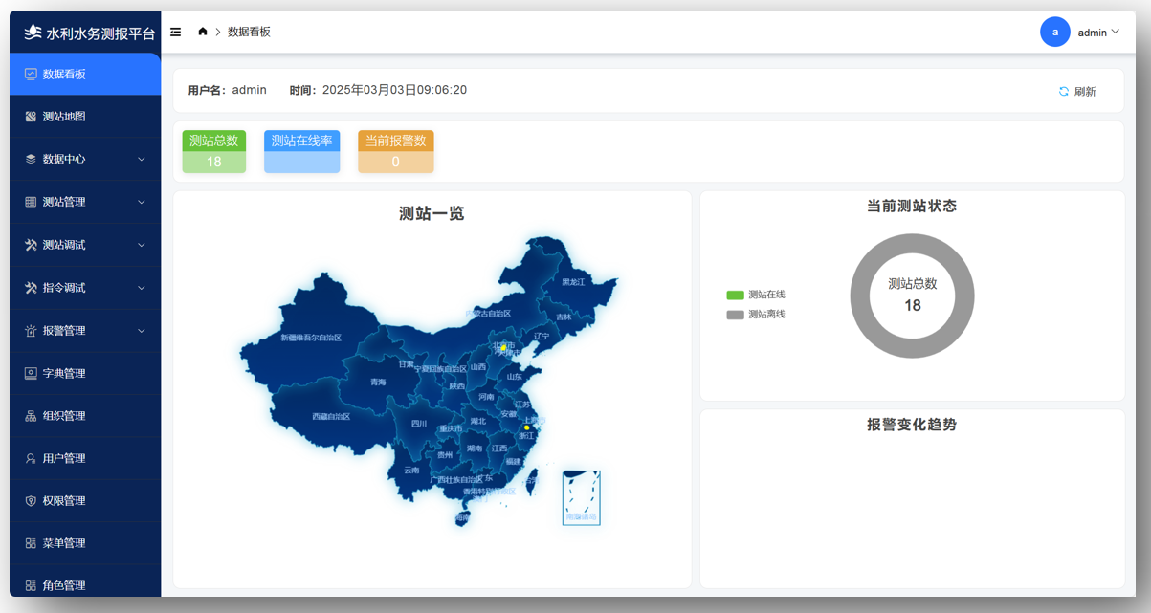1151x613 pixels.
Task: Click the 数据中心 layers icon
Action: pyautogui.click(x=31, y=160)
